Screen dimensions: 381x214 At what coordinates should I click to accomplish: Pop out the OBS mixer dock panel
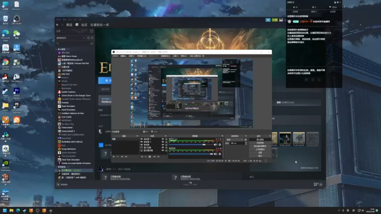point(222,136)
